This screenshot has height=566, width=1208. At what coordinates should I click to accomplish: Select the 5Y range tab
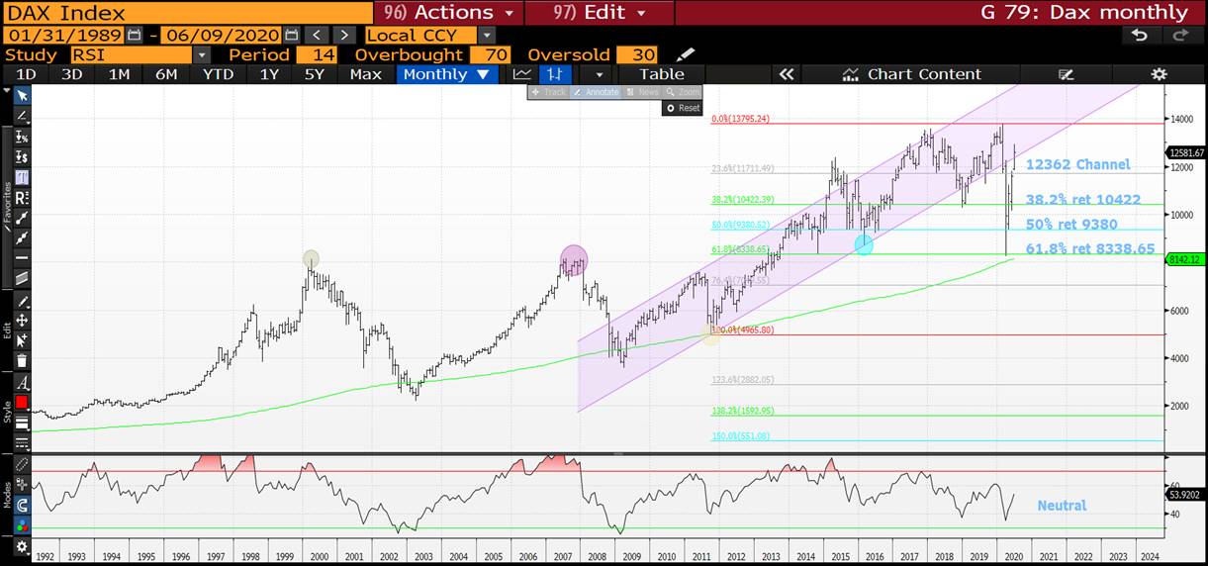[314, 74]
